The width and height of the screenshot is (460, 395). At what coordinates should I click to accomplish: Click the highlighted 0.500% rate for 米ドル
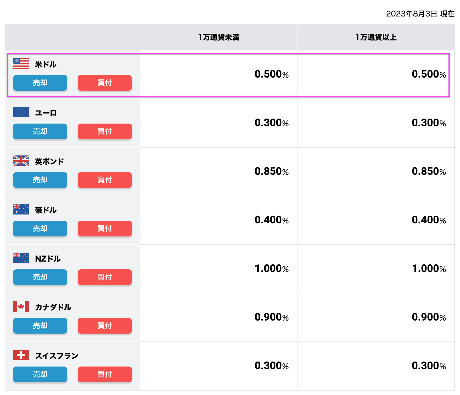[x=271, y=74]
